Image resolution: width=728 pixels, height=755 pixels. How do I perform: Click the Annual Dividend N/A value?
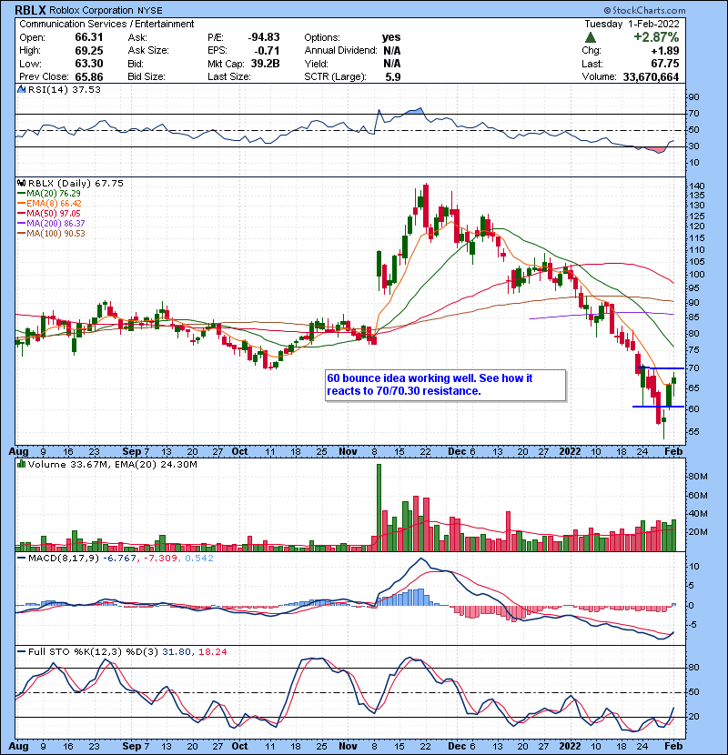tap(391, 51)
